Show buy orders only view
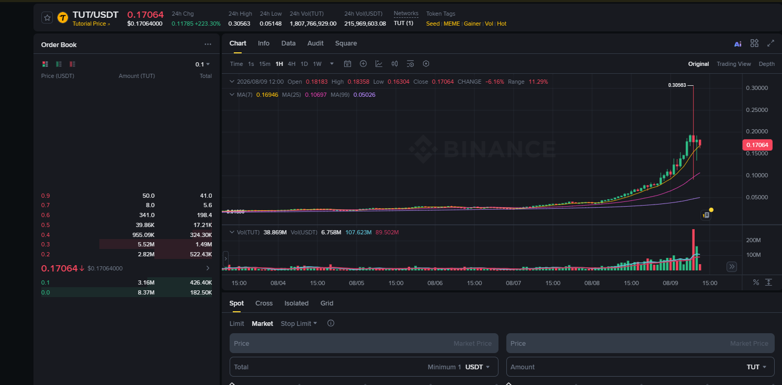Viewport: 782px width, 385px height. click(x=59, y=64)
